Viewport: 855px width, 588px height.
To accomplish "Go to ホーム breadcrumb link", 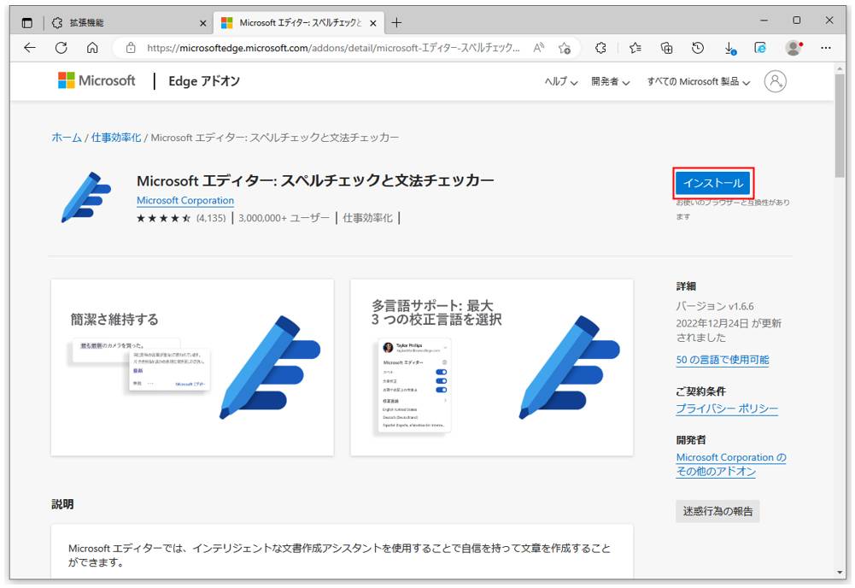I will coord(67,138).
